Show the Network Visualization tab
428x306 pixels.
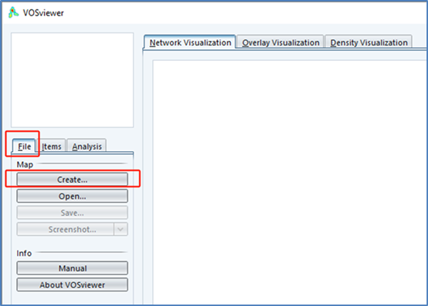[190, 42]
